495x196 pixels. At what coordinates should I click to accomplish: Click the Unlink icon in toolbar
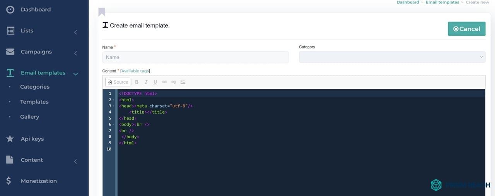tap(174, 82)
